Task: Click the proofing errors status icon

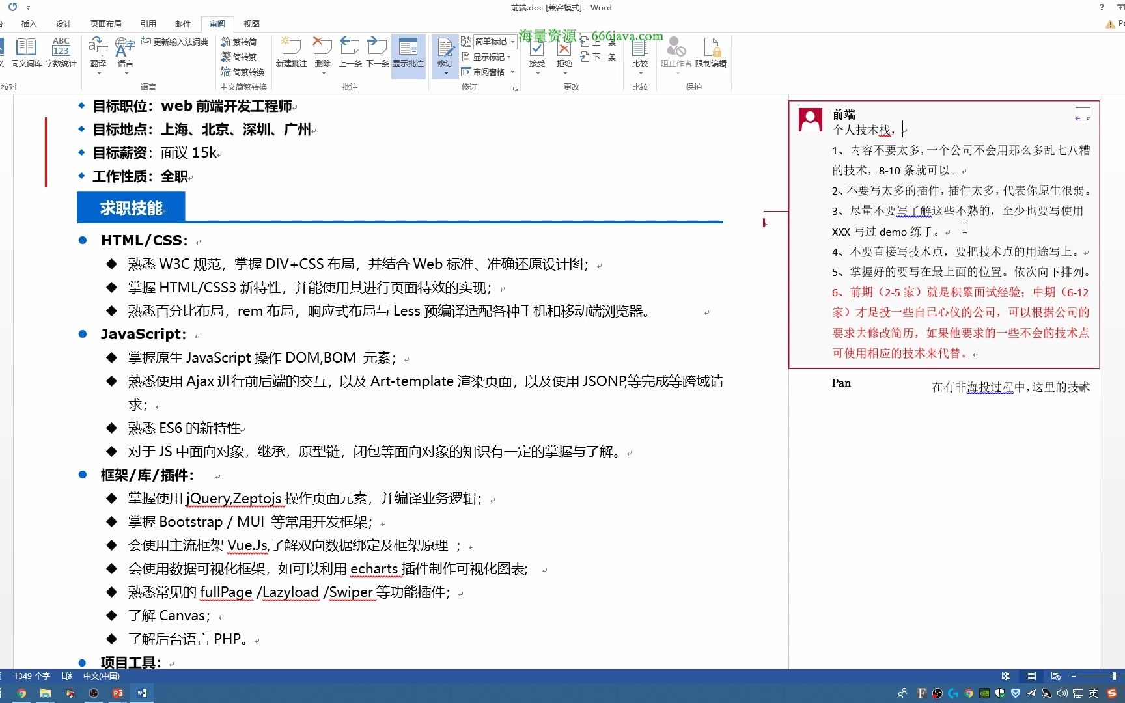Action: (x=67, y=676)
